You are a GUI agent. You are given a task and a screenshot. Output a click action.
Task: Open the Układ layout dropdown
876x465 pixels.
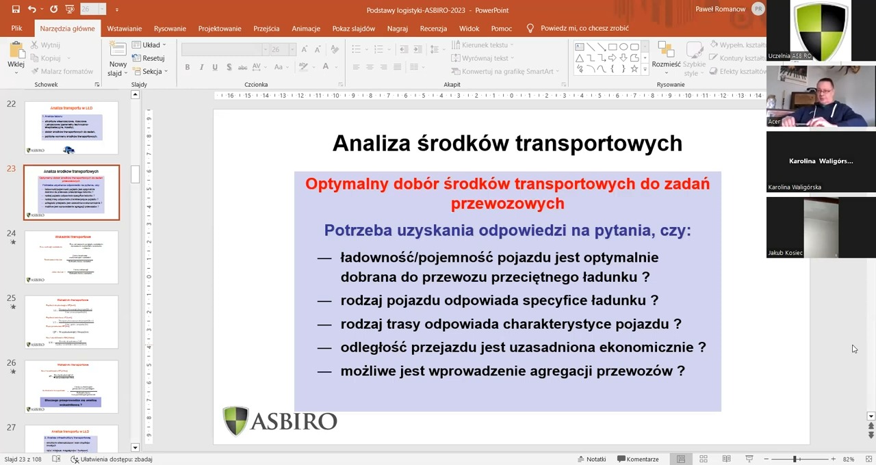(149, 45)
